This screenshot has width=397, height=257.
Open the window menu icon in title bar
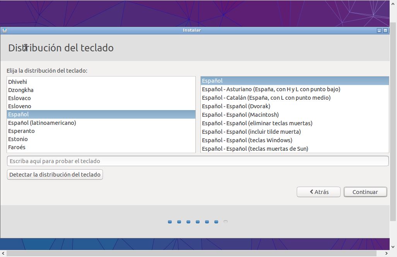[4, 31]
